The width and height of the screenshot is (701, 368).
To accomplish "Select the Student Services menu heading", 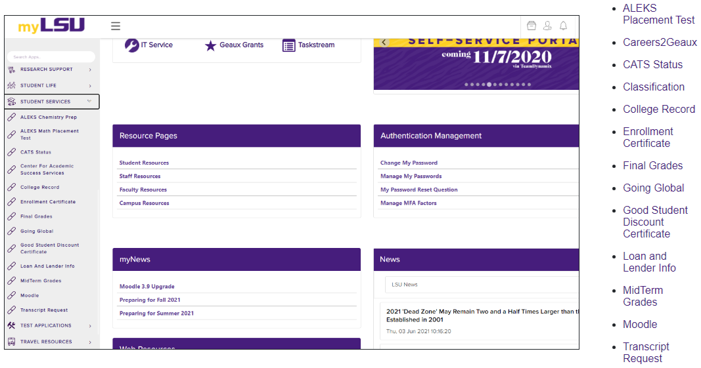I will (x=45, y=102).
